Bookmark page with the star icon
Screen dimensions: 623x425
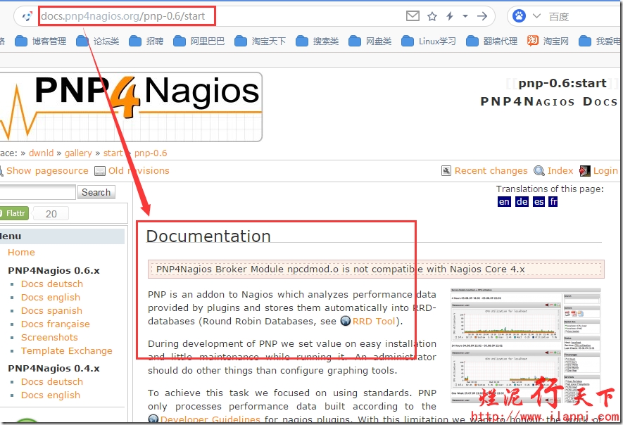pos(432,16)
